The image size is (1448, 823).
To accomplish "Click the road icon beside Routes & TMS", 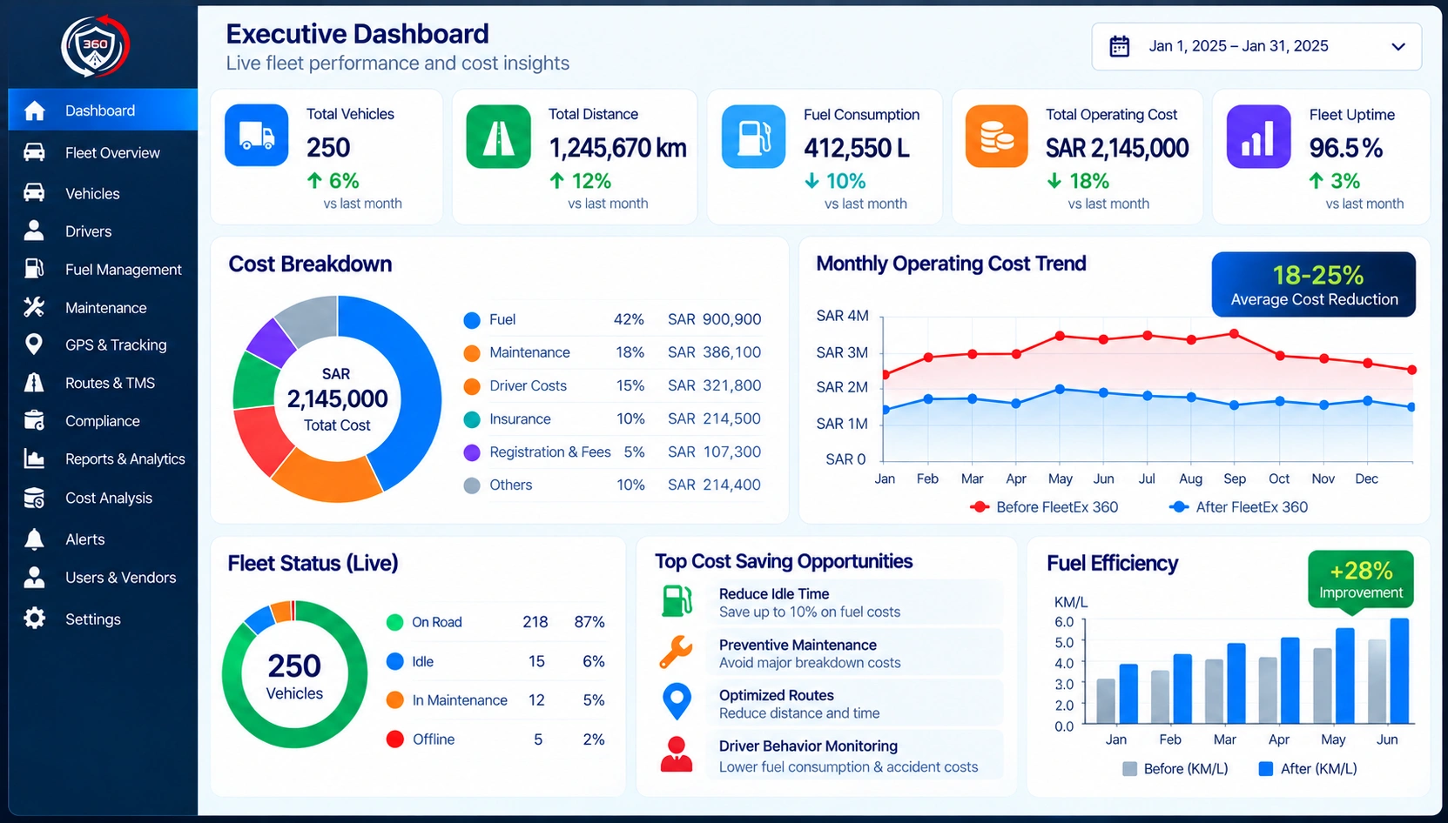I will [34, 383].
